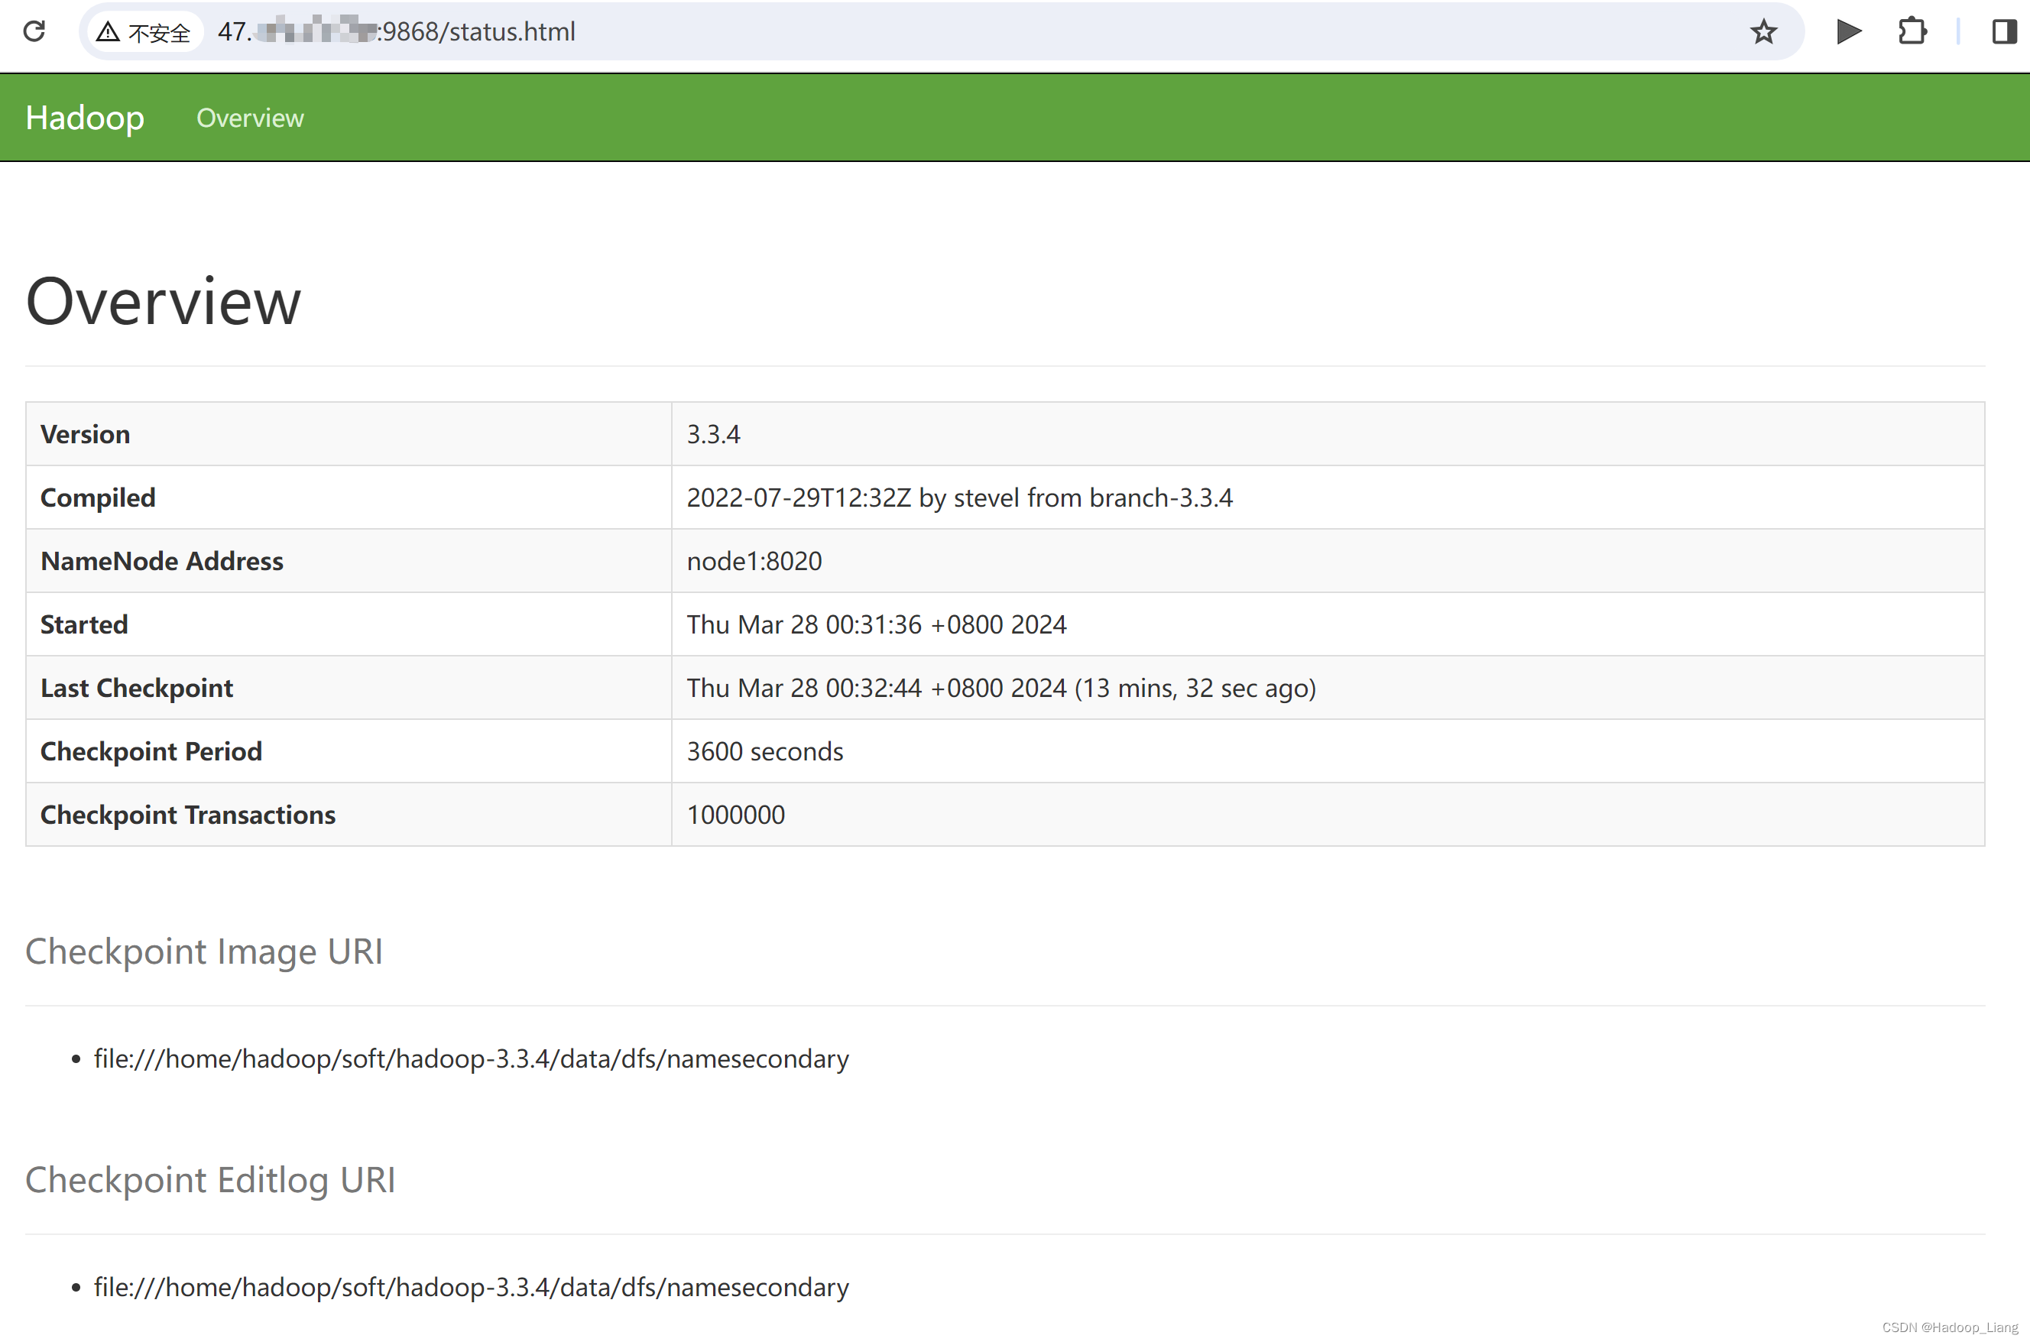Select the large Overview page heading
This screenshot has height=1342, width=2030.
163,301
